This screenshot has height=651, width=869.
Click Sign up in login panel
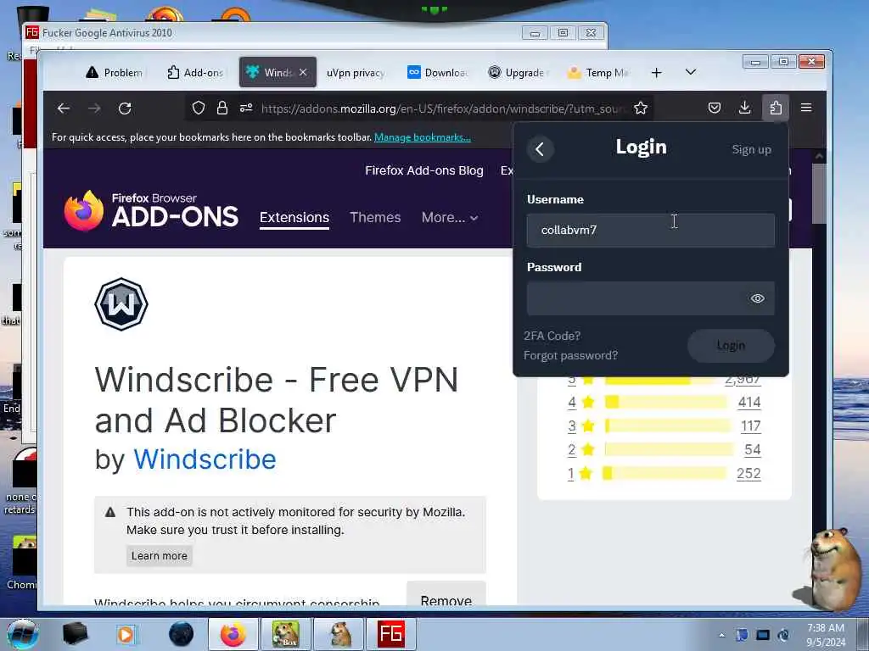pyautogui.click(x=752, y=149)
